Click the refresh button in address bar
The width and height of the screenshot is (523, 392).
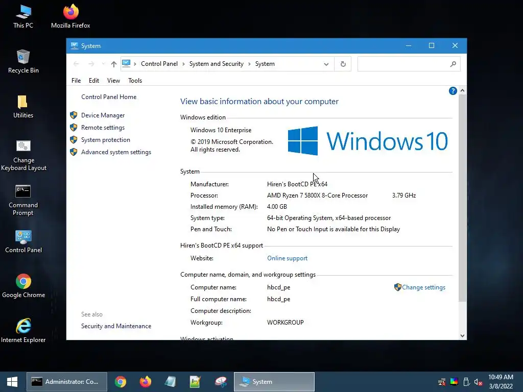[x=343, y=64]
